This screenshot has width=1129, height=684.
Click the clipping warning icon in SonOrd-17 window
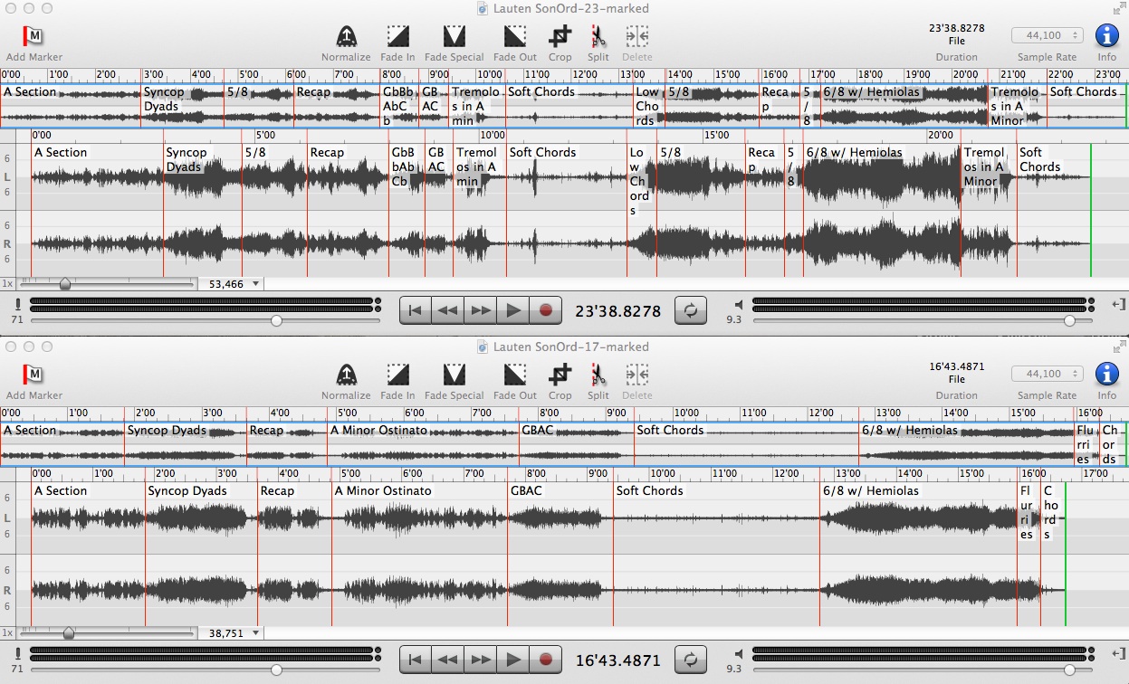17,653
